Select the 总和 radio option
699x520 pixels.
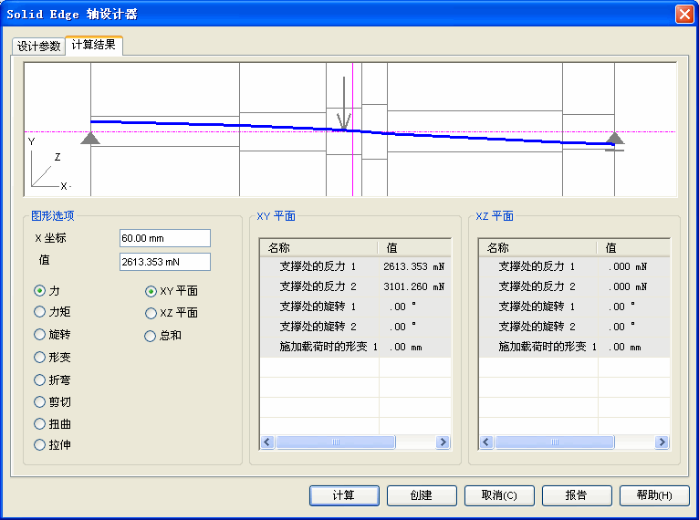pos(151,336)
